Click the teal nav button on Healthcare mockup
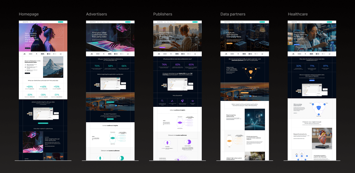355x173 pixels. (330, 22)
